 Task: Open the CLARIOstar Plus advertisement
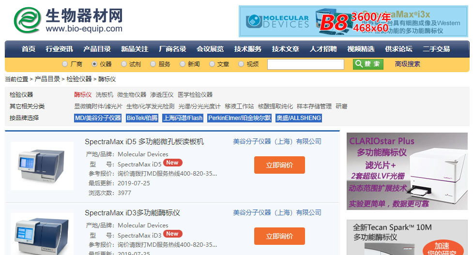408,171
